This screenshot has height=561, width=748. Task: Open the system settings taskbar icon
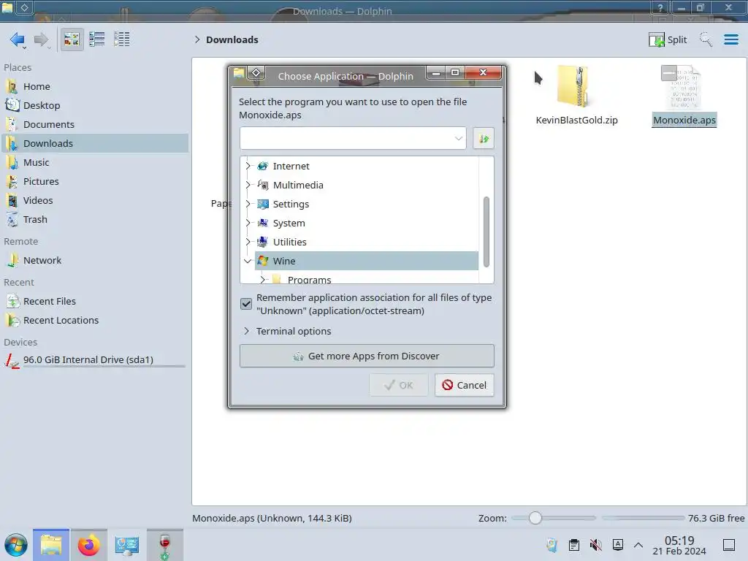(x=127, y=545)
